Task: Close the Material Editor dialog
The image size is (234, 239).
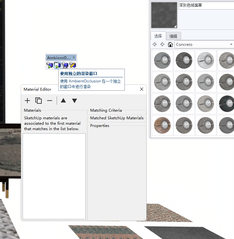Action: [x=142, y=89]
